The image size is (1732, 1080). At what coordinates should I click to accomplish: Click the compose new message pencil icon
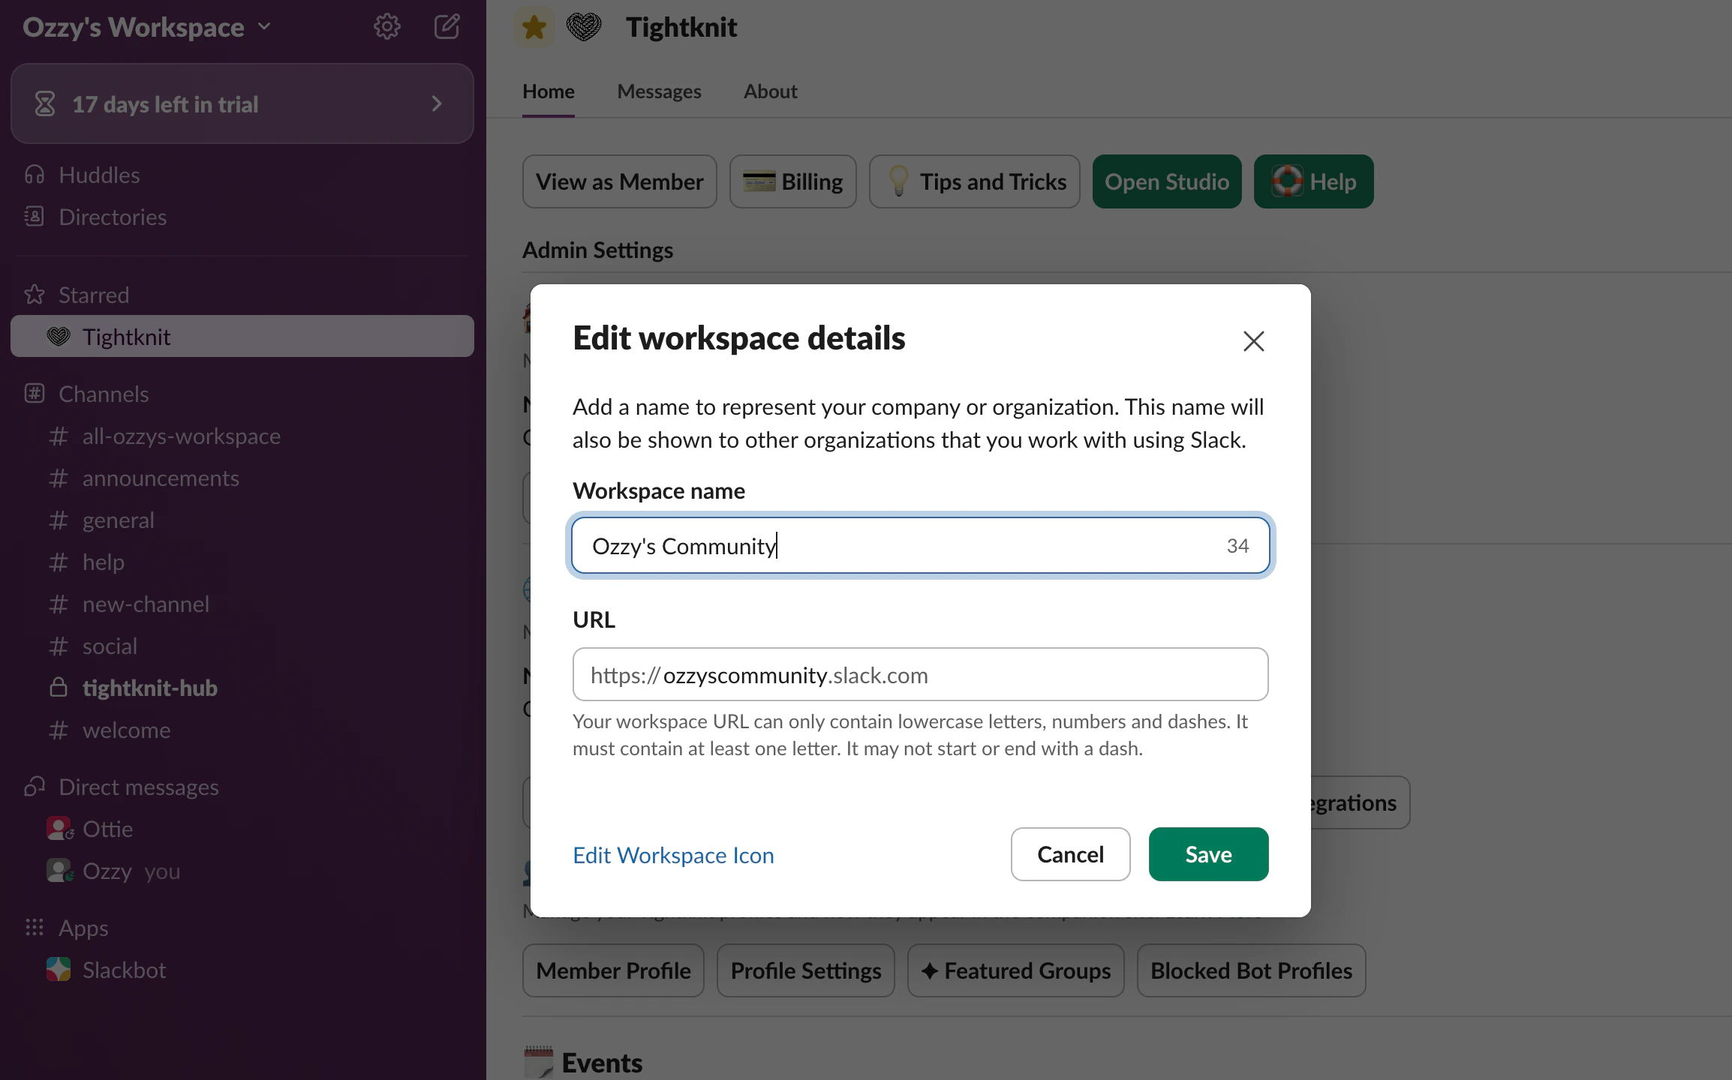coord(447,26)
